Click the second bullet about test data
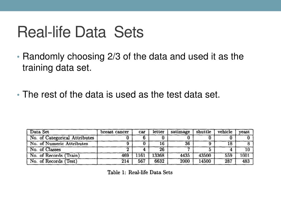 tap(121, 94)
